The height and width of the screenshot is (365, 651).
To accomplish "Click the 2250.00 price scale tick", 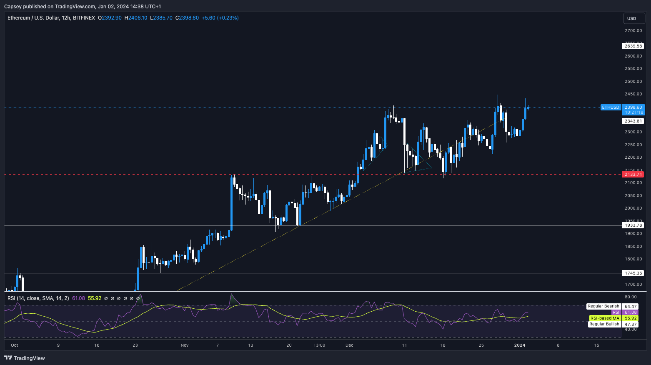I will click(633, 145).
